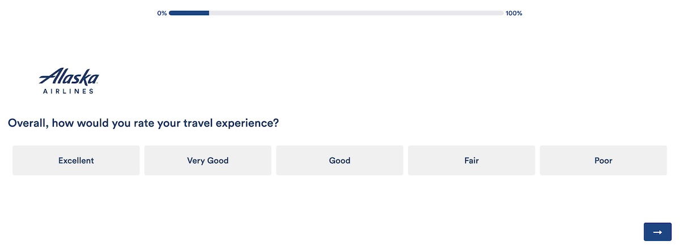Click the filled blue part of progress bar
Screen dimensions: 680x246
(x=189, y=13)
